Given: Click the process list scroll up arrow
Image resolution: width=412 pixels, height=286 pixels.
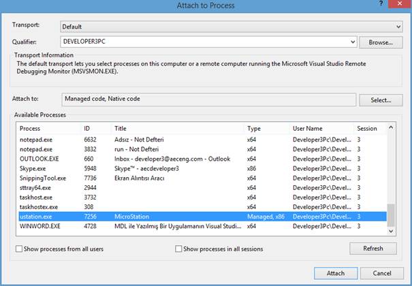Looking at the screenshot, I should tap(391, 127).
